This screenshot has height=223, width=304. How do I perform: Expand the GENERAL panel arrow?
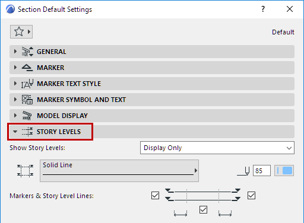click(x=15, y=52)
